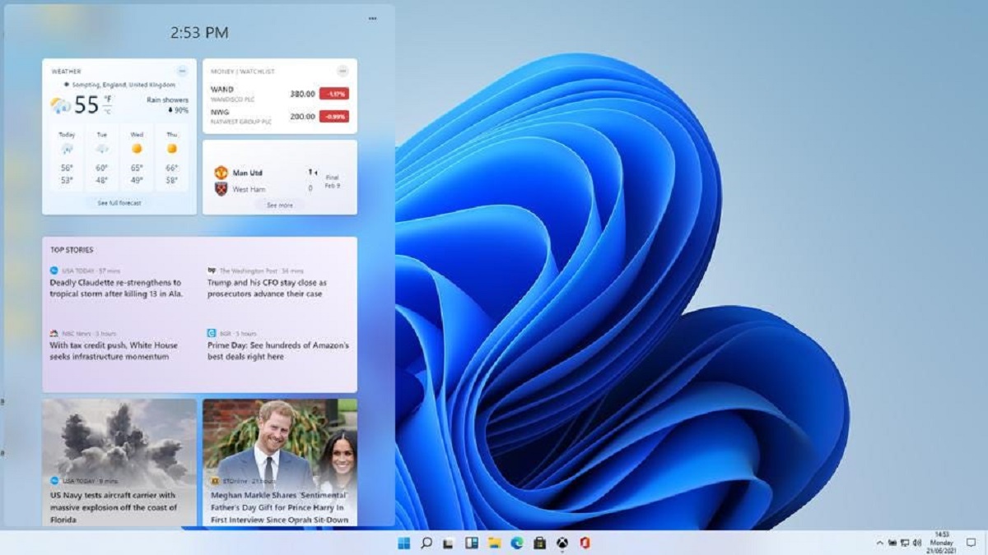Open NWG stock row
The image size is (988, 555).
coord(280,116)
